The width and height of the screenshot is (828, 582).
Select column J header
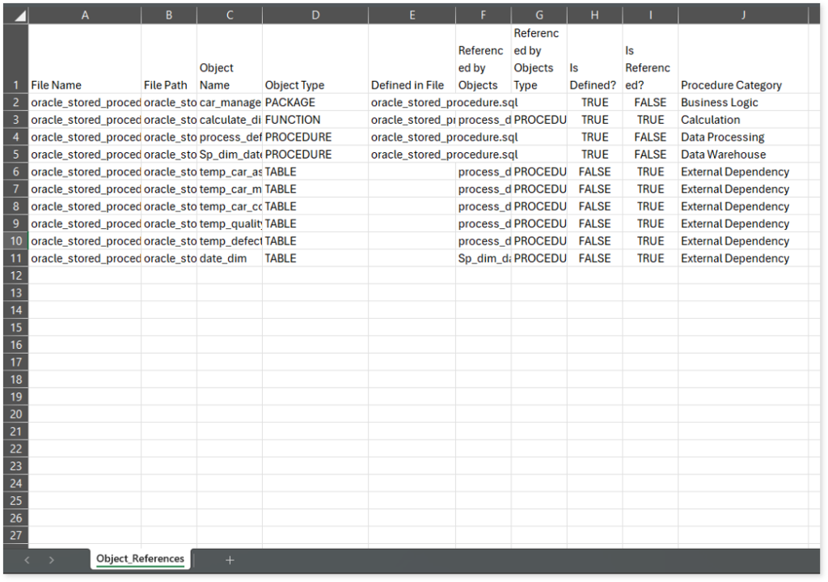(742, 15)
